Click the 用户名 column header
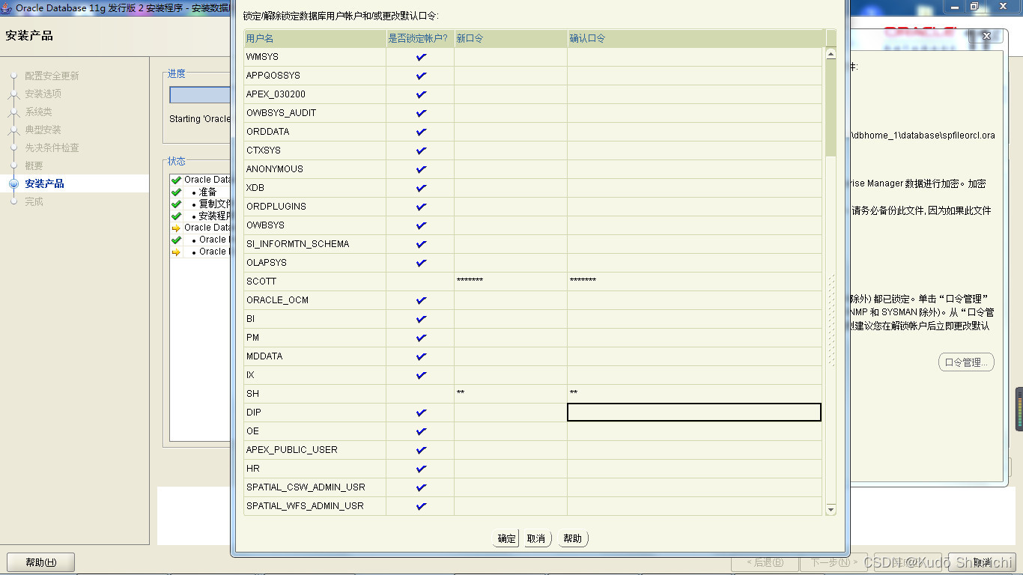This screenshot has height=575, width=1023. (315, 38)
